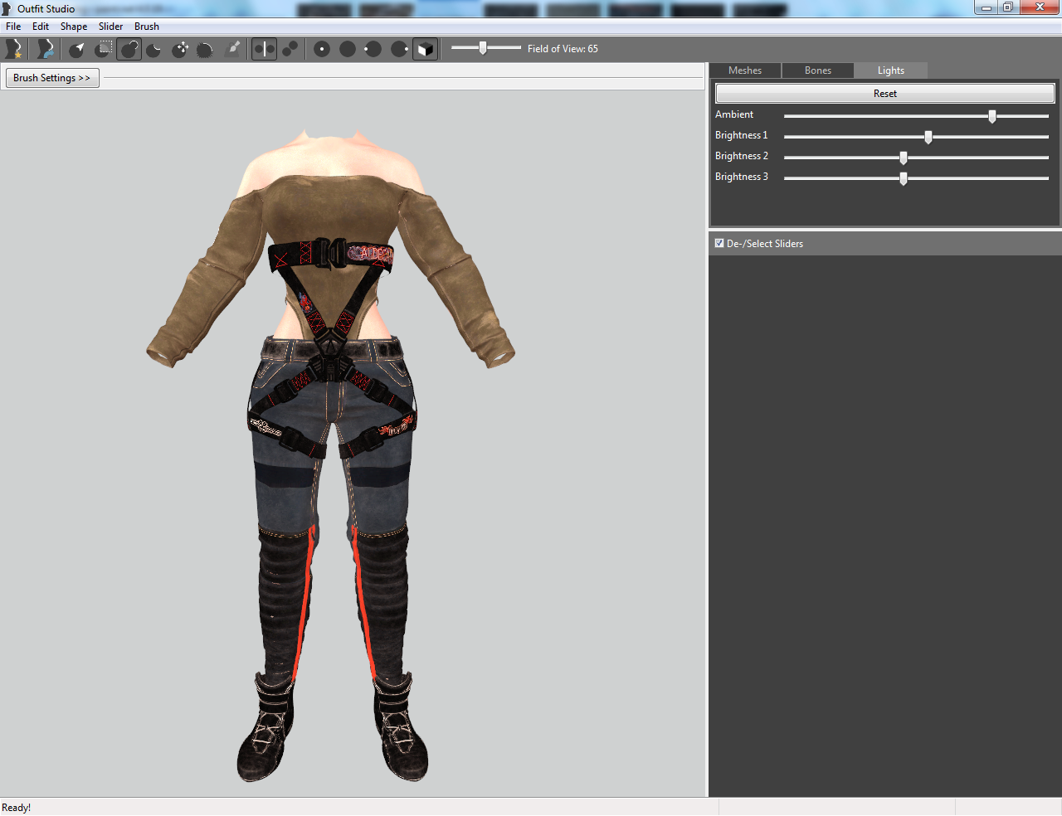Close the Outfit Studio window
The image size is (1062, 816).
pos(1040,7)
